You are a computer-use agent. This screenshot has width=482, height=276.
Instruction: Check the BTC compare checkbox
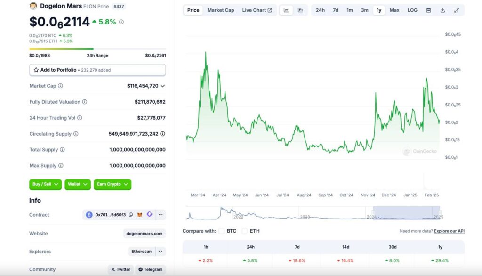click(x=222, y=231)
